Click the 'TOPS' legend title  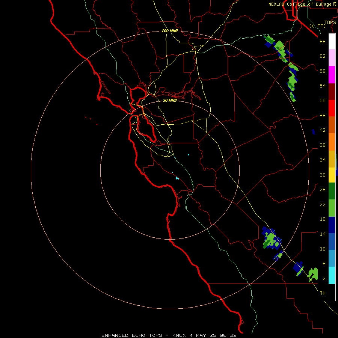click(x=330, y=22)
